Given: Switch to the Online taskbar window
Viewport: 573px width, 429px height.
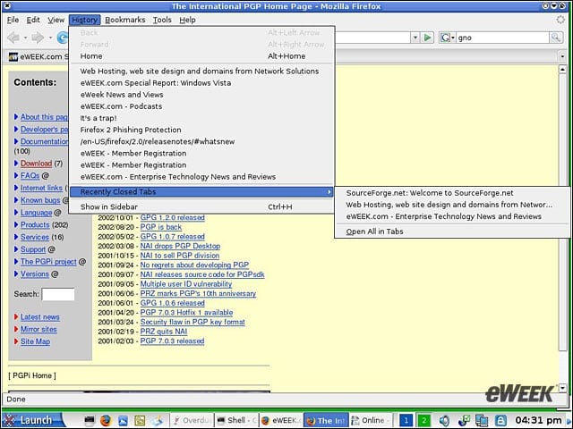Looking at the screenshot, I should 370,420.
